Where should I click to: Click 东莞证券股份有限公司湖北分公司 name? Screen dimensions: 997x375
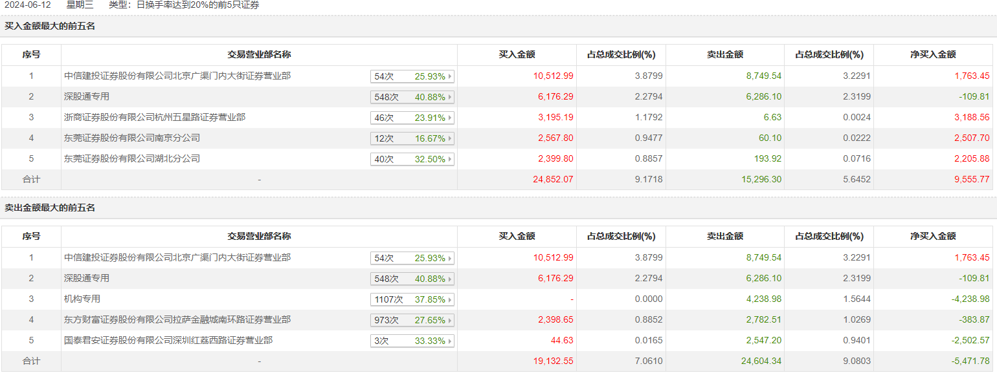click(x=132, y=159)
